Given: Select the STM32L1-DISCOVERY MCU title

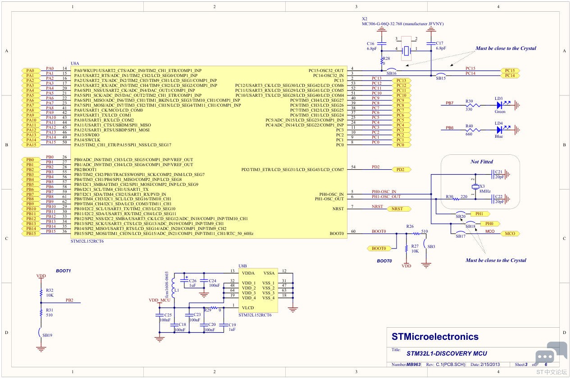Looking at the screenshot, I should click(x=447, y=354).
